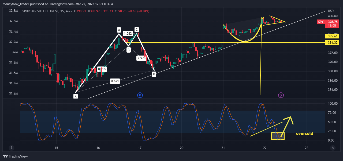Click the 1.022 ratio label
The width and height of the screenshot is (343, 161).
(128, 34)
